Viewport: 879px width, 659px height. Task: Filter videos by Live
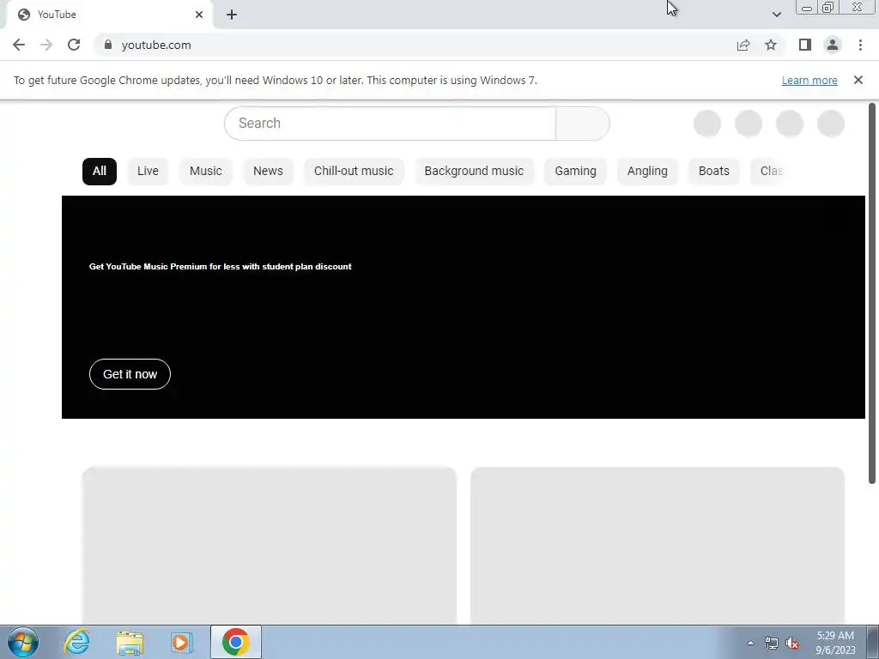[x=148, y=171]
